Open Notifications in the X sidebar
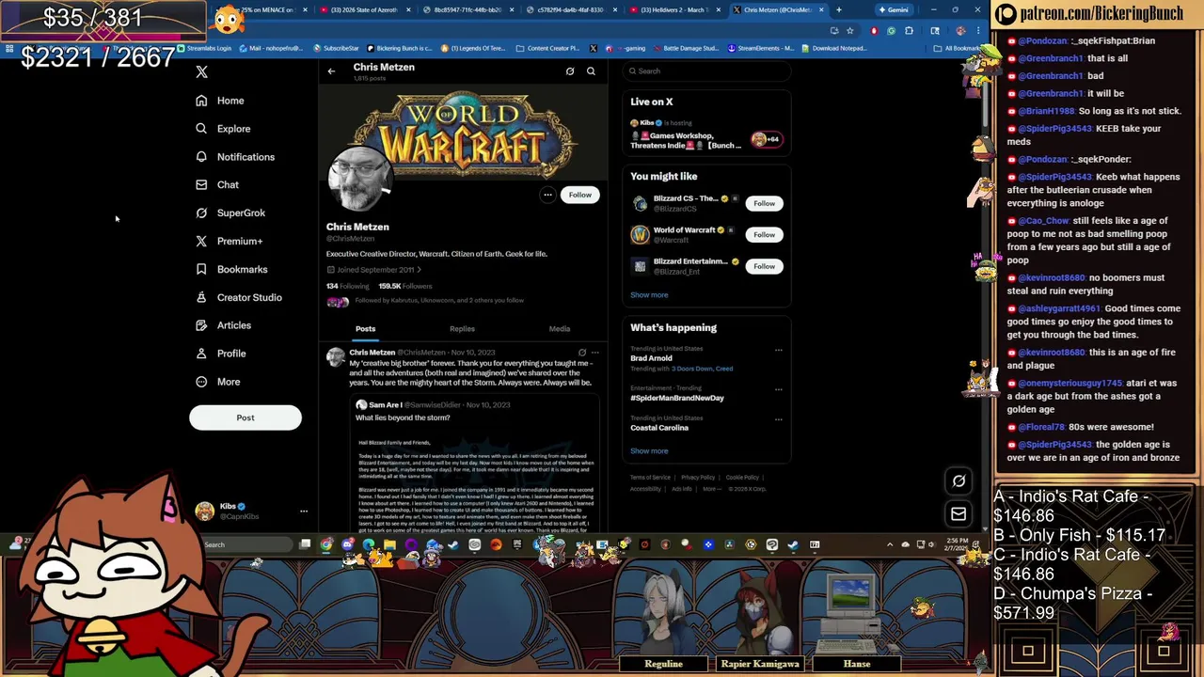This screenshot has height=677, width=1204. tap(235, 157)
